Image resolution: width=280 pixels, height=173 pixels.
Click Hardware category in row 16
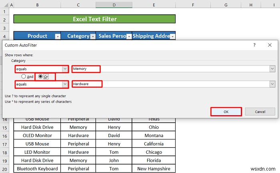tap(78, 135)
